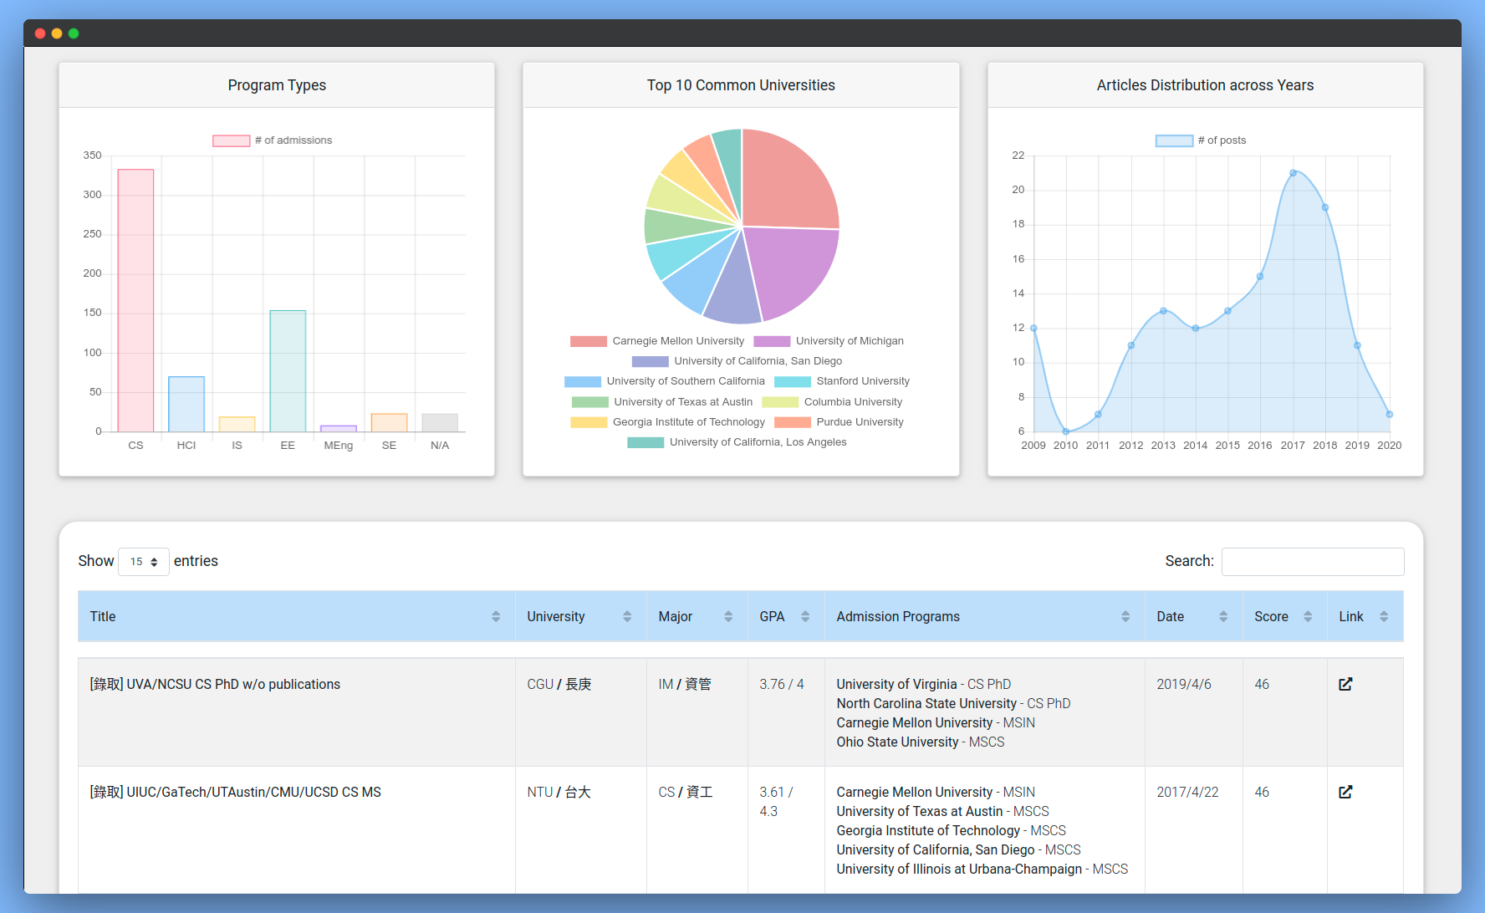This screenshot has width=1485, height=913.
Task: Sort table by Title column arrows
Action: [x=496, y=616]
